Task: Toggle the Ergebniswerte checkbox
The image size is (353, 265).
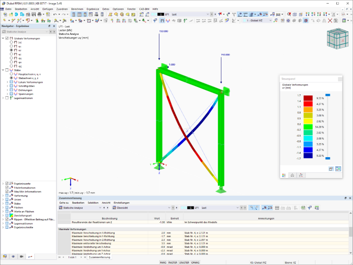Action: coord(7,184)
